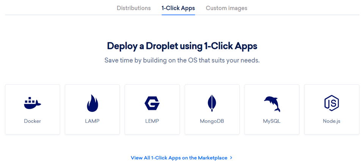
Task: Click the Deploy a Droplet heading
Action: [182, 46]
